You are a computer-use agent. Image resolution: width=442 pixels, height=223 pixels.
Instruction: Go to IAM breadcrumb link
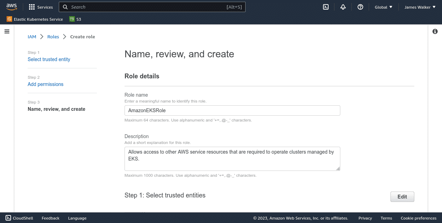tap(32, 37)
